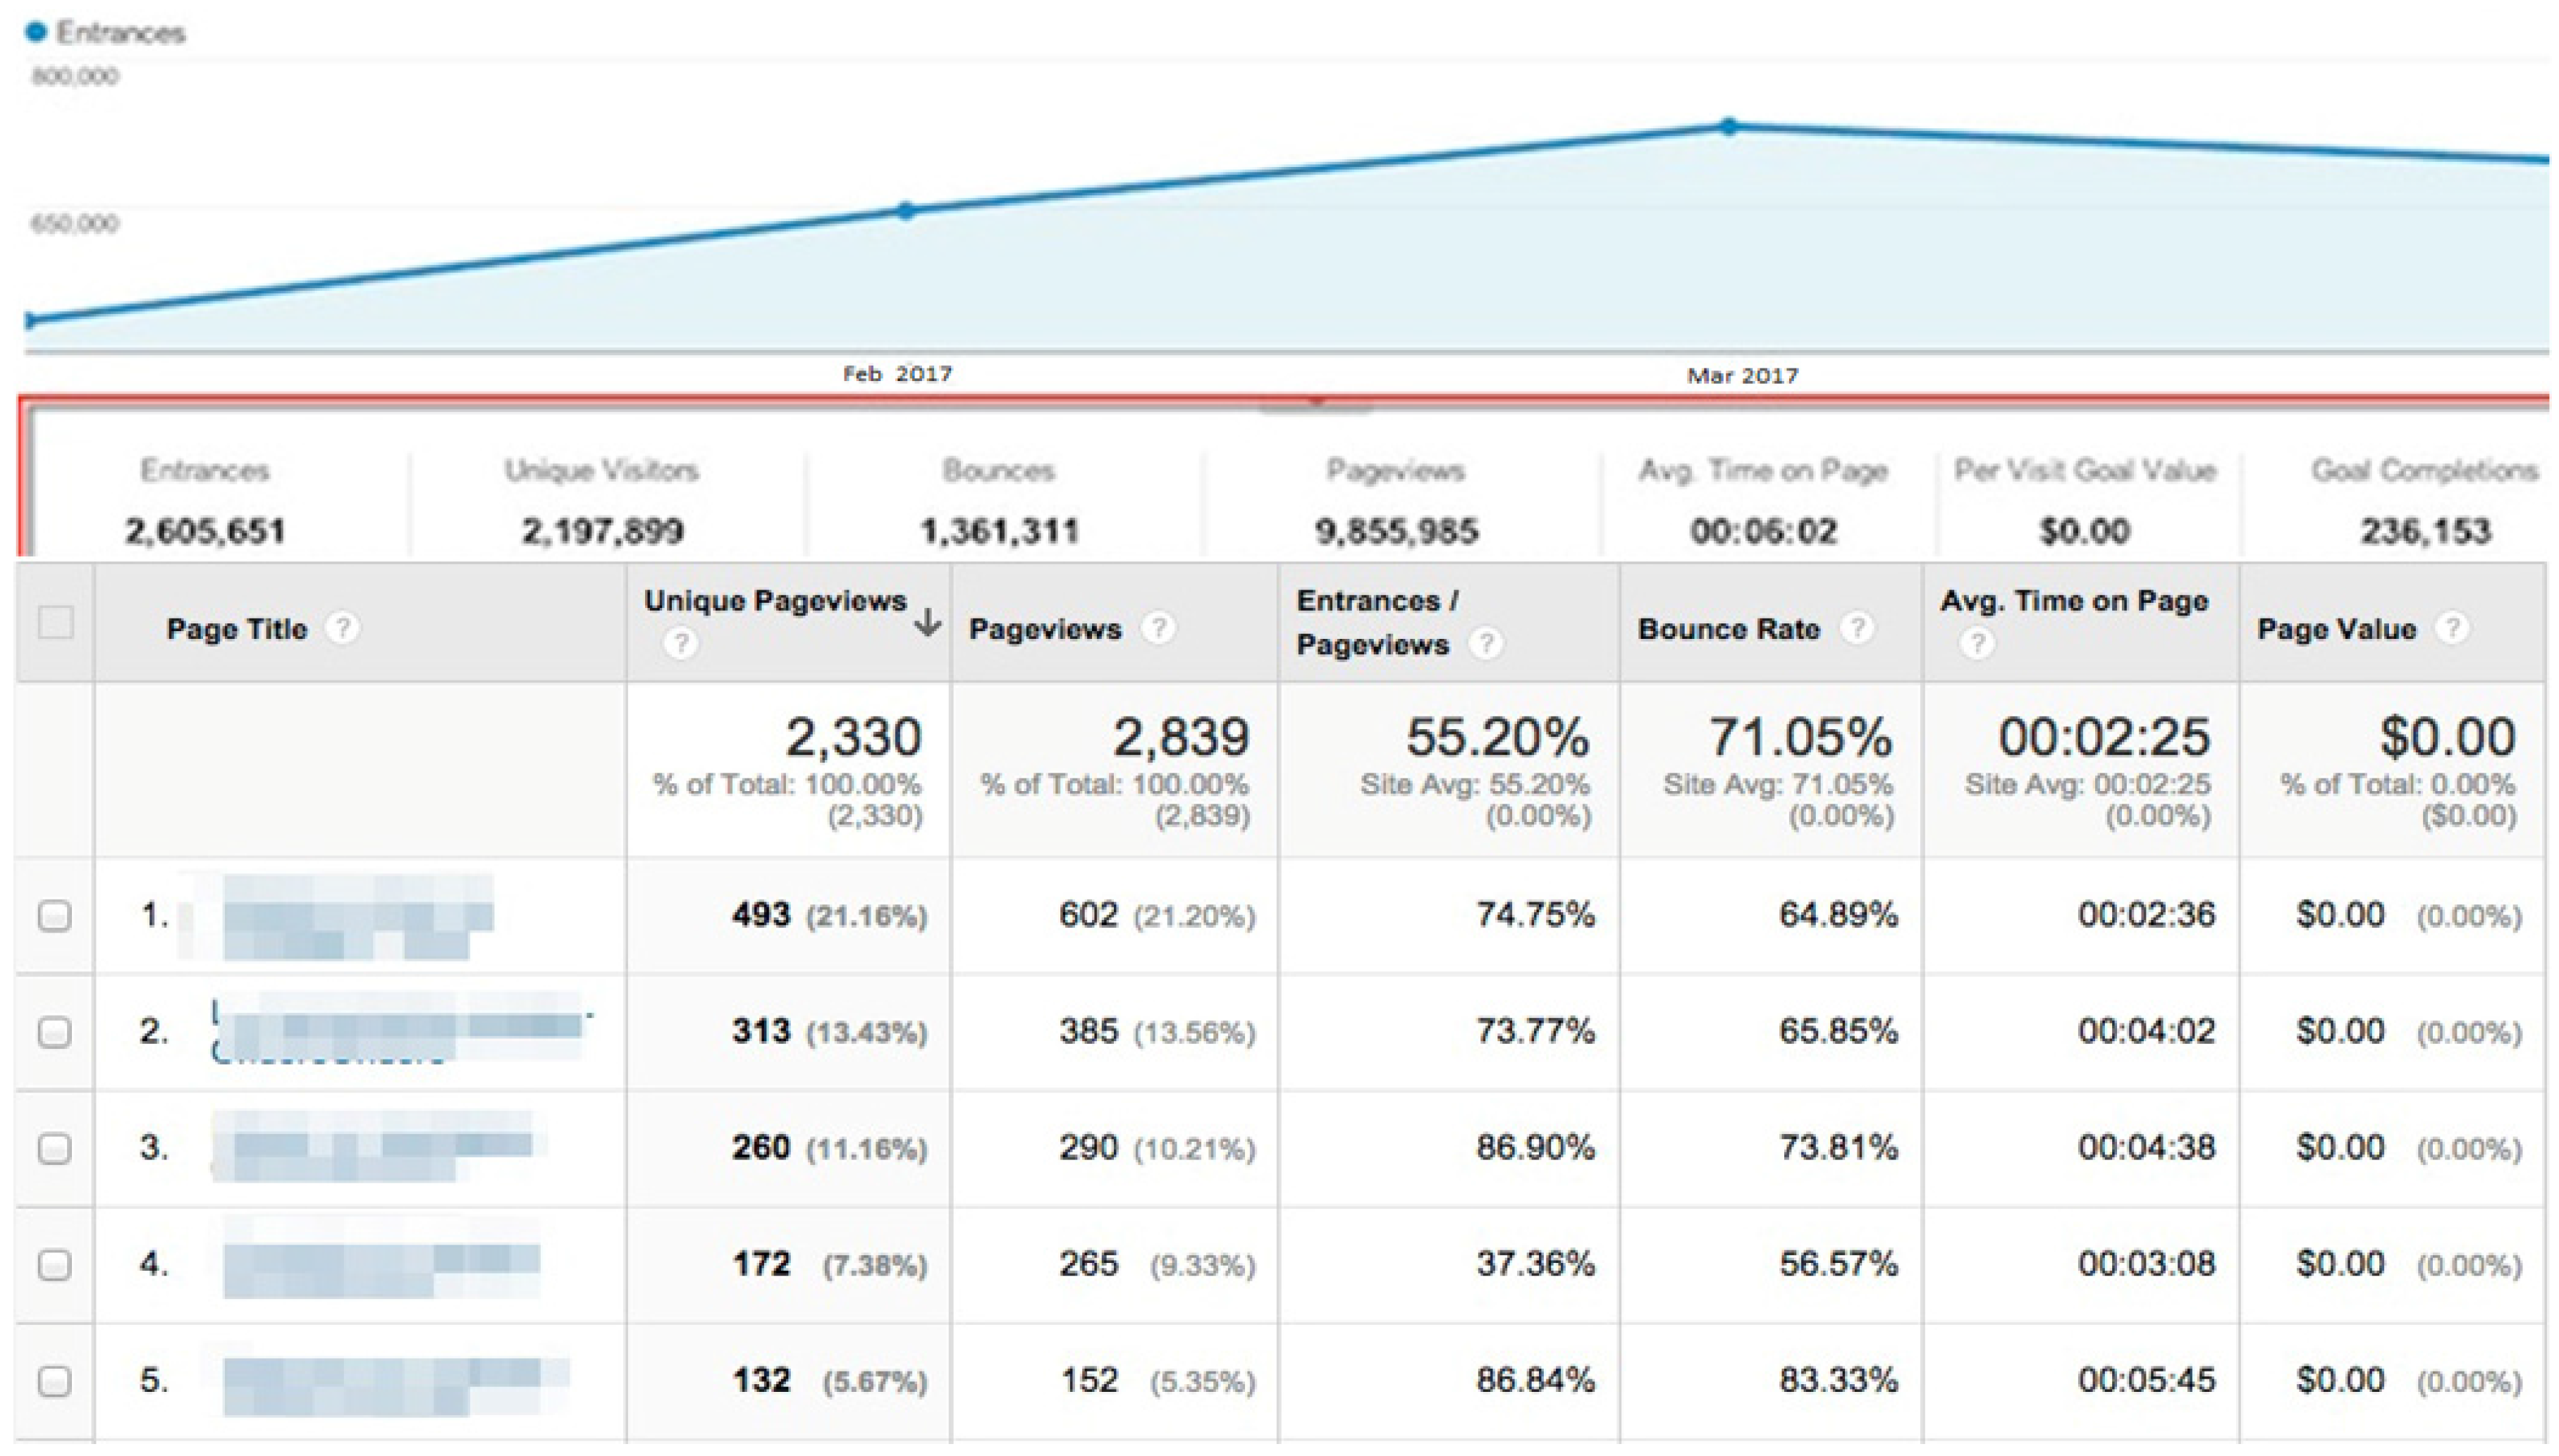The image size is (2559, 1456).
Task: Click the Mar 2017 data point on chart
Action: pos(1729,127)
